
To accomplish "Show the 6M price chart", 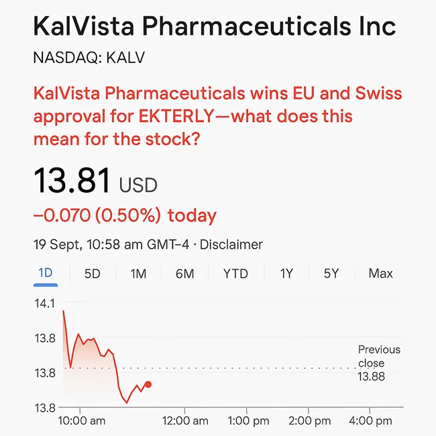I will (x=184, y=274).
